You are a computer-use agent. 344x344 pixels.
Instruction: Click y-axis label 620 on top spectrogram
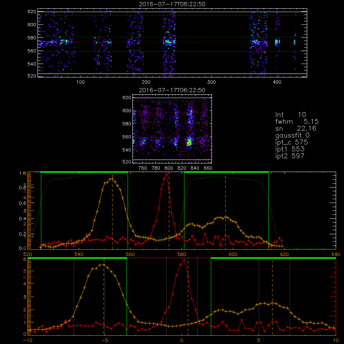(32, 11)
